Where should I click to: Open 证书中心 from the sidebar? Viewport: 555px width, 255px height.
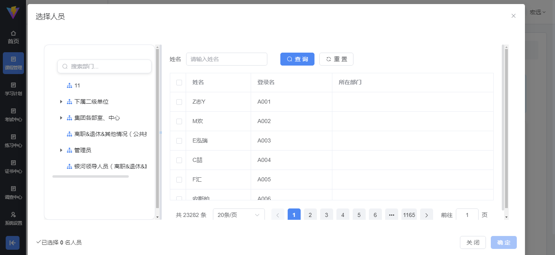pyautogui.click(x=13, y=166)
